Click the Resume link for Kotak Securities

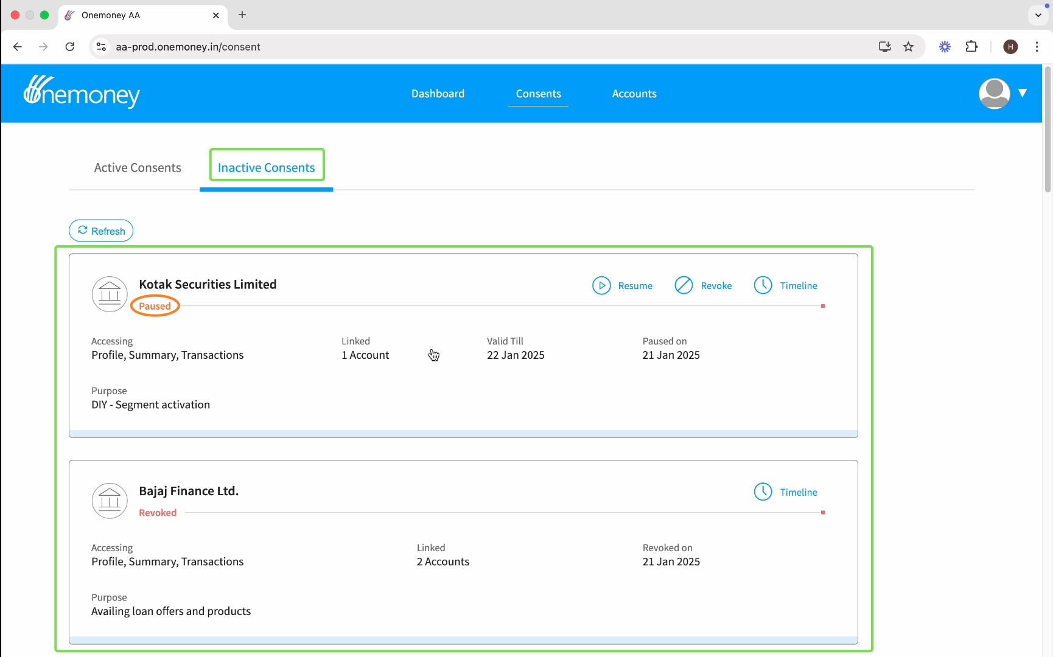pyautogui.click(x=635, y=286)
